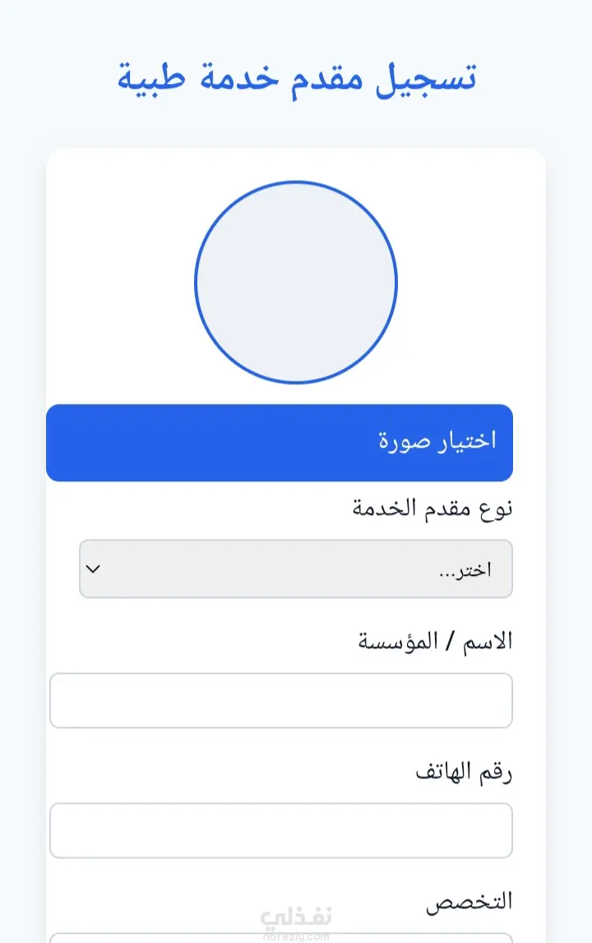Click the "تسجيل مقدم خدمة طبية" page heading
This screenshot has height=943, width=592.
(296, 78)
